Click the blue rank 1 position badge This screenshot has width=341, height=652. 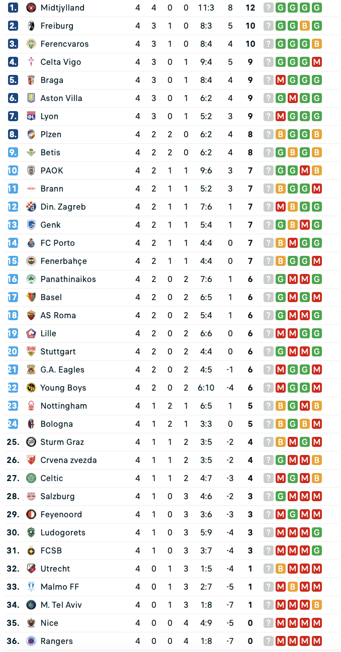coord(13,8)
